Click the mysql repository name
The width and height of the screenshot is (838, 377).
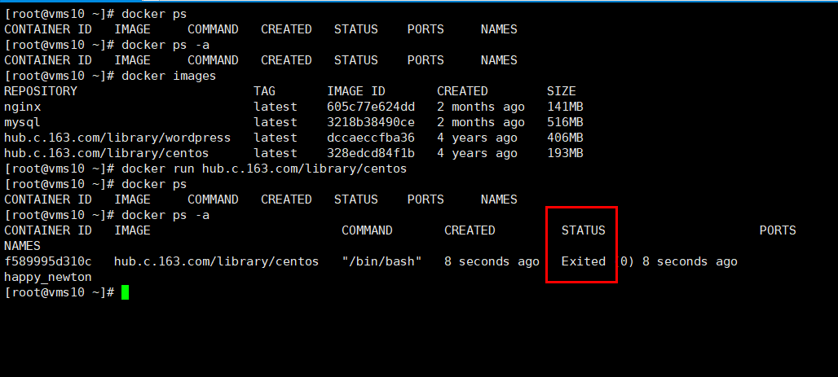click(22, 122)
